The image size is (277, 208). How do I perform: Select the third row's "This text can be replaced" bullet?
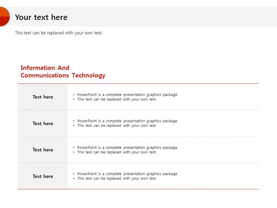click(117, 152)
